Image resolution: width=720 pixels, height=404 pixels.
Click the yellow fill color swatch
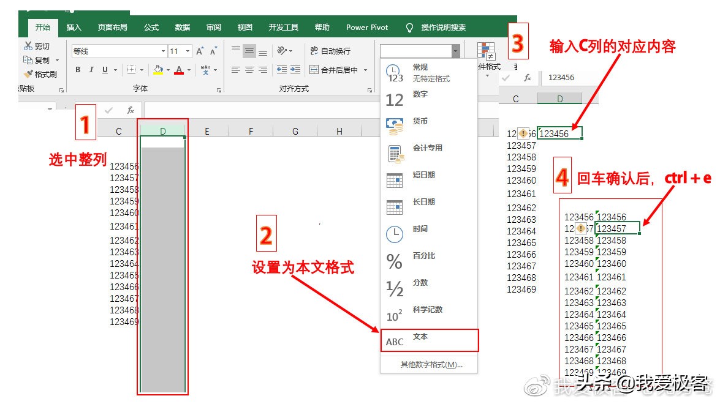(157, 73)
